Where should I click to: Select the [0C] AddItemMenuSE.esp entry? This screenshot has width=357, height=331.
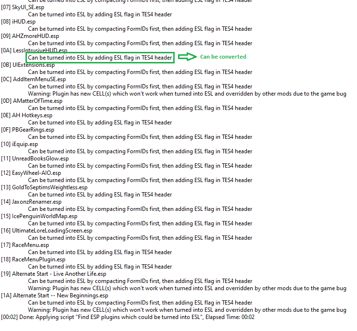point(34,79)
